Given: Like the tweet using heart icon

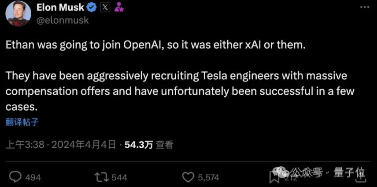Looking at the screenshot, I should [x=188, y=178].
